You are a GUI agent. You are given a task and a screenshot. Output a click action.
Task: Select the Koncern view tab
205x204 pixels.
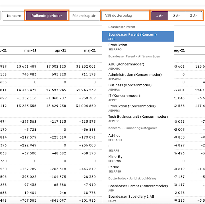14,16
